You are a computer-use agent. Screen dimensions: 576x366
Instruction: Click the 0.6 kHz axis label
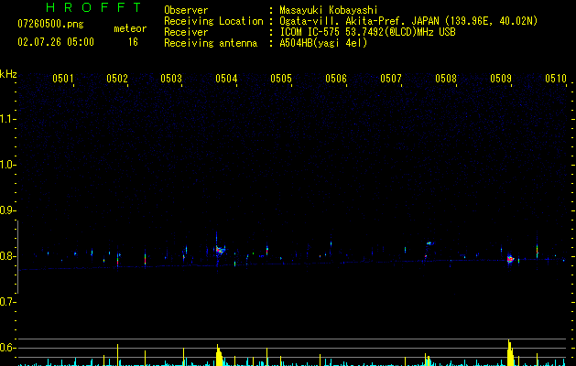(x=7, y=348)
